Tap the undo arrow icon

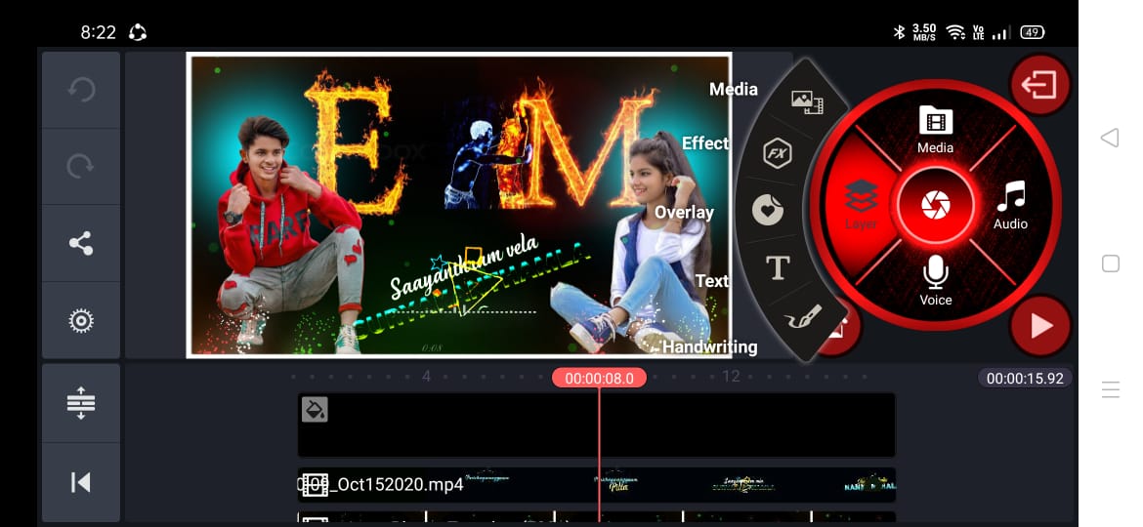pyautogui.click(x=81, y=90)
